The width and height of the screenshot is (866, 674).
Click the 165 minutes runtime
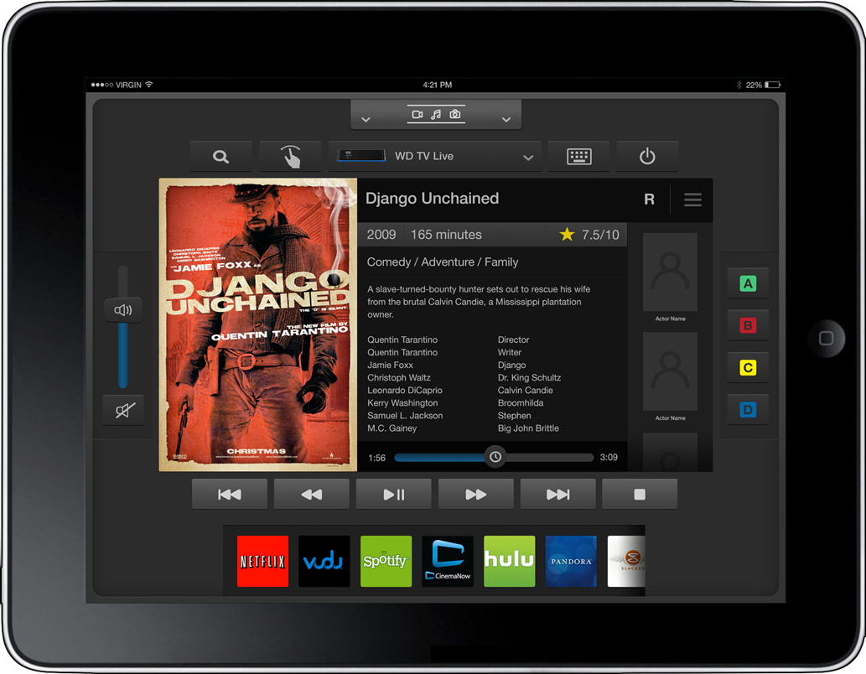(446, 235)
